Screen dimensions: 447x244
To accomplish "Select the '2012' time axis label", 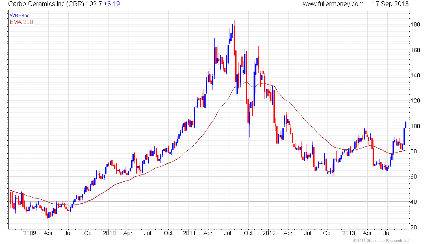I will [269, 233].
